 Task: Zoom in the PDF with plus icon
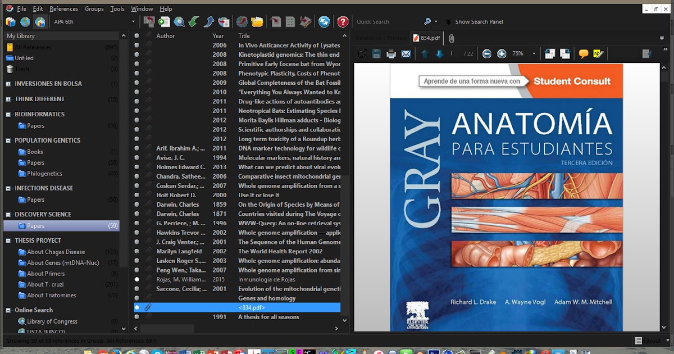502,54
